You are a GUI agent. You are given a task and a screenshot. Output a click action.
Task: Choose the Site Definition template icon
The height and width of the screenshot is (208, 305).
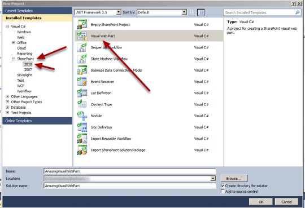(x=82, y=127)
